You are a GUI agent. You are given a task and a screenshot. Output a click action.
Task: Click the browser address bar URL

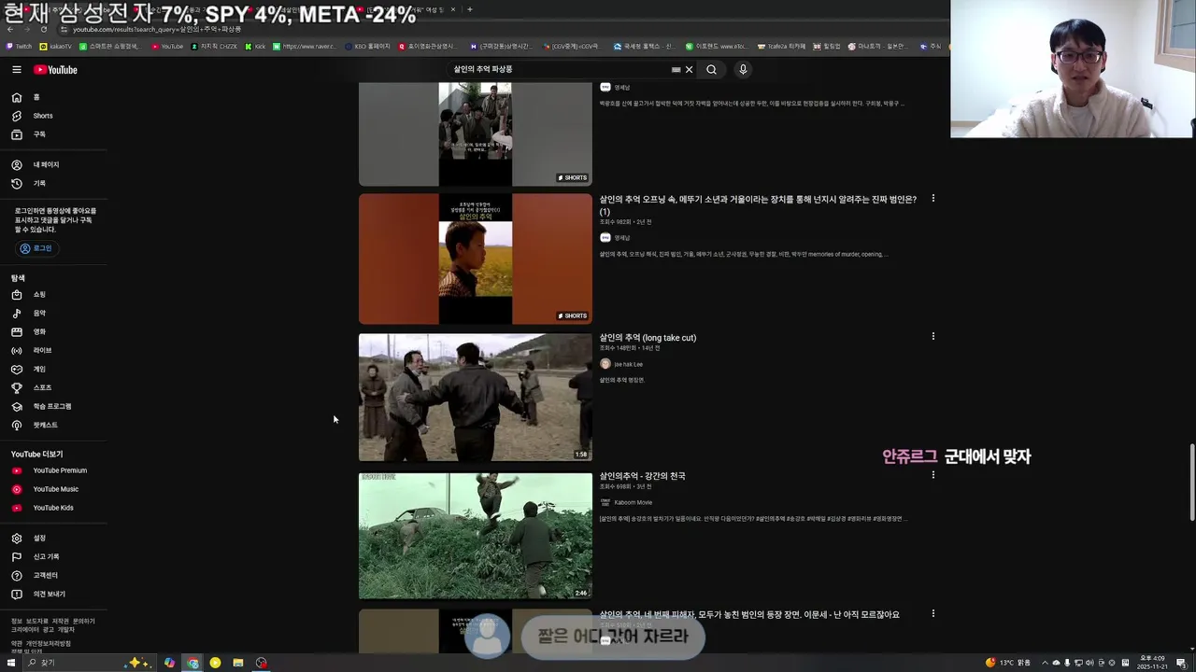157,29
